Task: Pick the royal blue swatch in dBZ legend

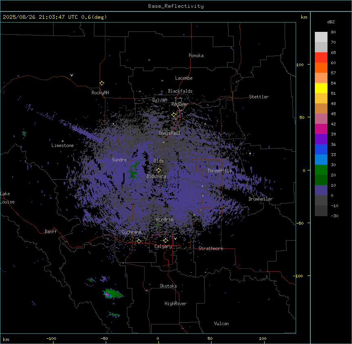Action: coord(321,149)
